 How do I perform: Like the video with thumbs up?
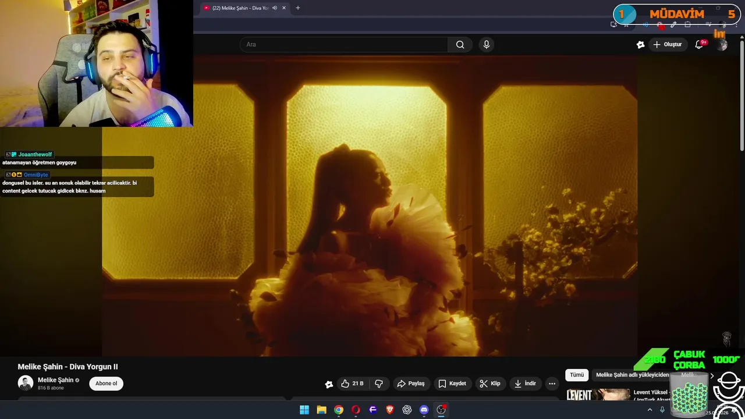click(x=353, y=384)
